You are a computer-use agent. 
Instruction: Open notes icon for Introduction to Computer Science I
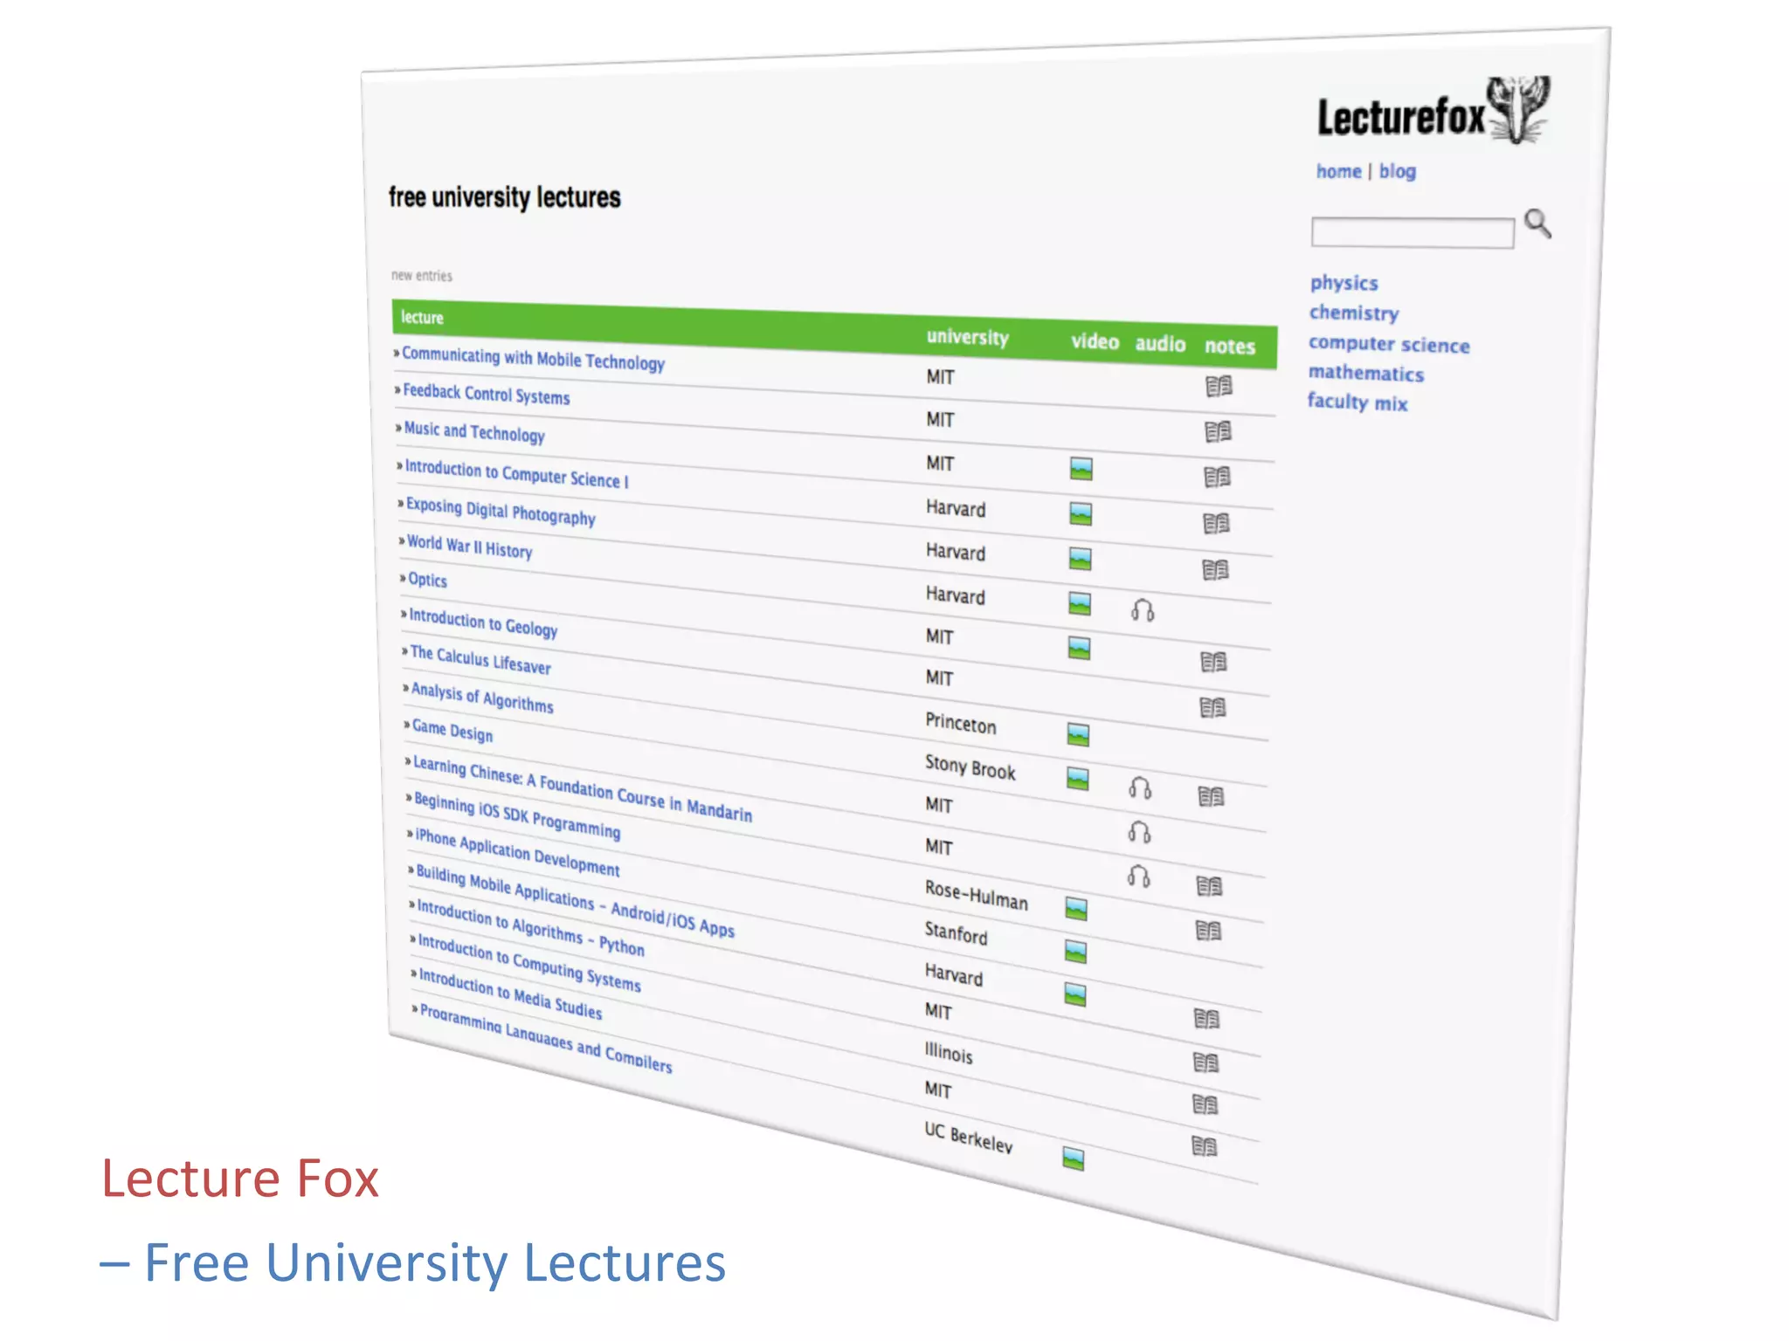[x=1216, y=523]
